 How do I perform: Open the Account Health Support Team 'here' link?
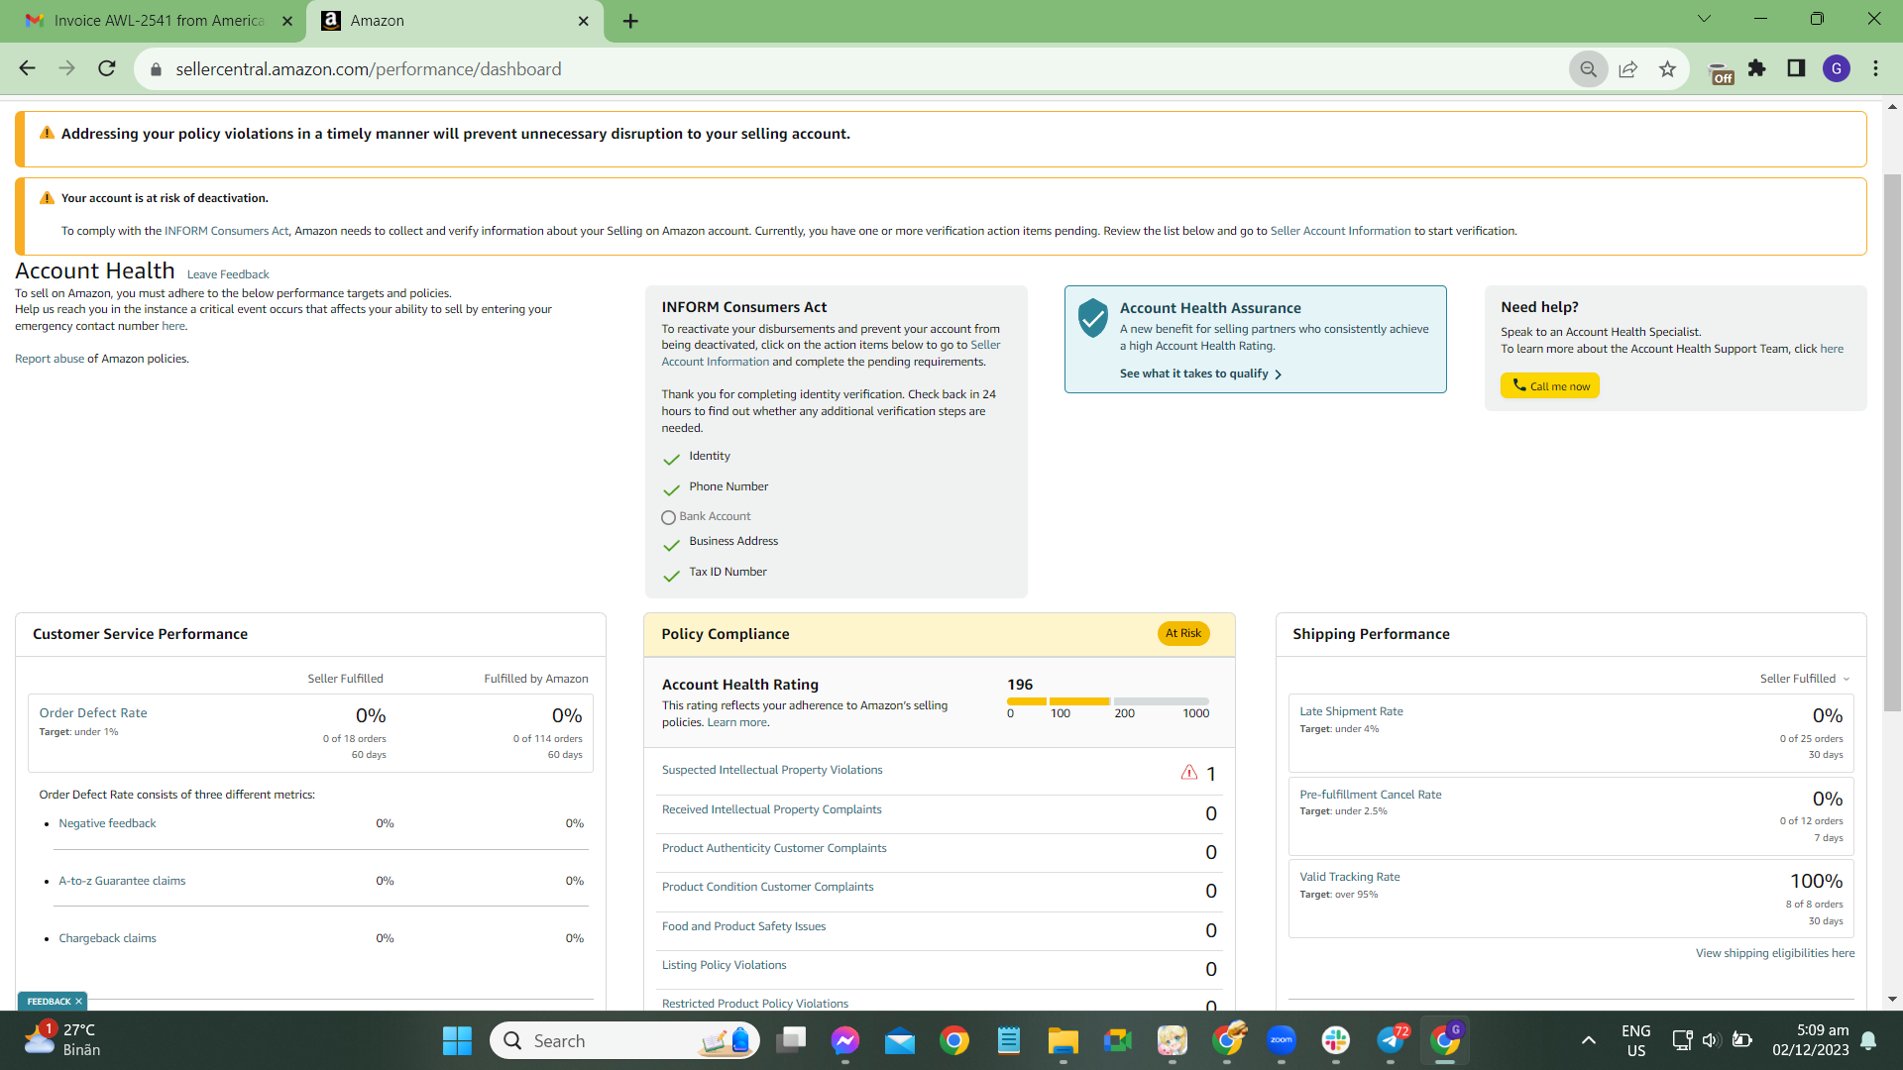1832,349
